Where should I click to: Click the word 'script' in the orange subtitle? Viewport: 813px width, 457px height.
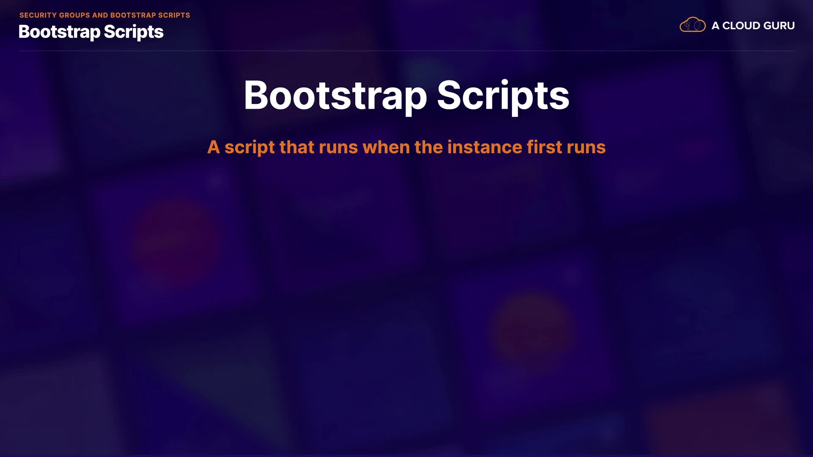pyautogui.click(x=249, y=147)
